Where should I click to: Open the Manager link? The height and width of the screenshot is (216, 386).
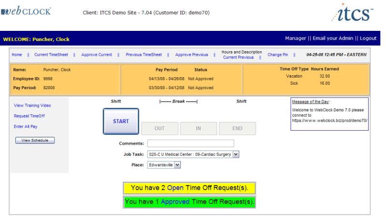coord(295,38)
